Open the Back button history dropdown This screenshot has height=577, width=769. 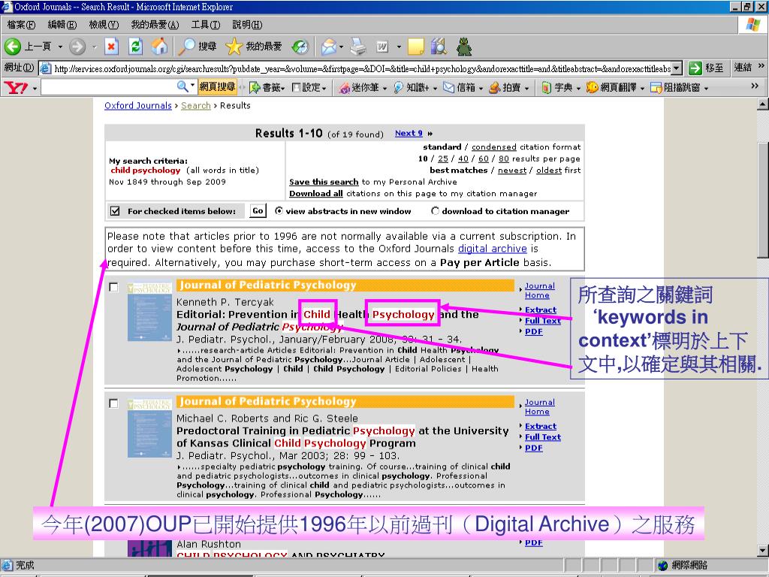pyautogui.click(x=60, y=47)
